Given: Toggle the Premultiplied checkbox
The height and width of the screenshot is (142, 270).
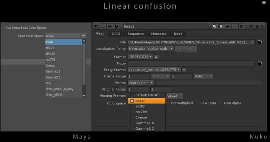Looking at the screenshot, I should pos(168,103).
